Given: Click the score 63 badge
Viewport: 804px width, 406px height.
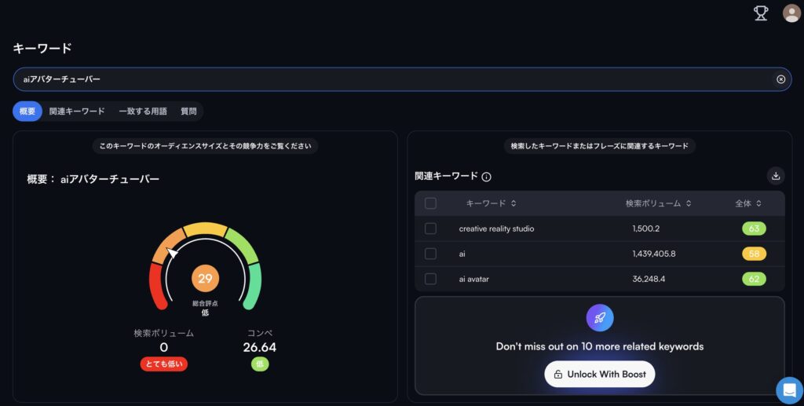Looking at the screenshot, I should point(754,229).
